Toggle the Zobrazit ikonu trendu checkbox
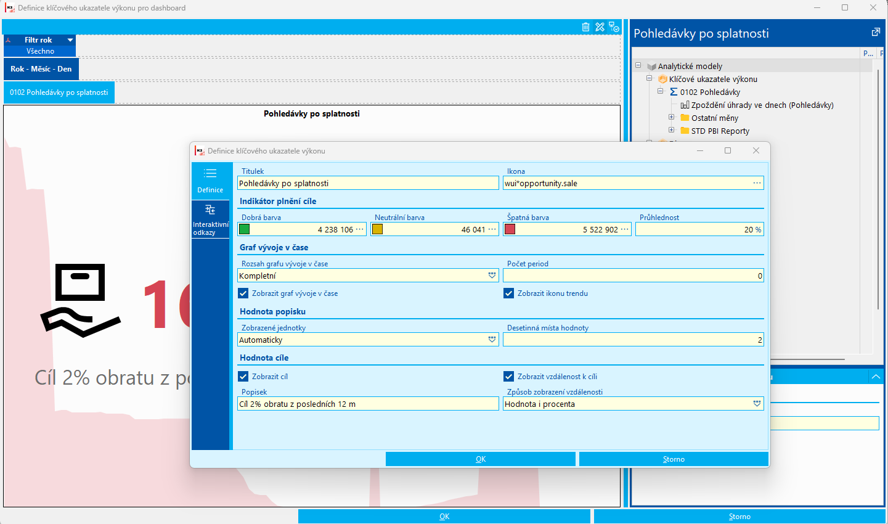The width and height of the screenshot is (888, 524). pyautogui.click(x=508, y=293)
